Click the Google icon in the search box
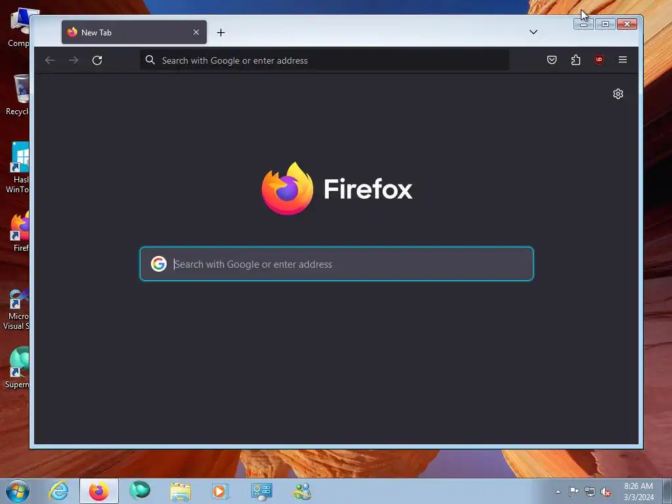This screenshot has width=672, height=504. point(159,264)
